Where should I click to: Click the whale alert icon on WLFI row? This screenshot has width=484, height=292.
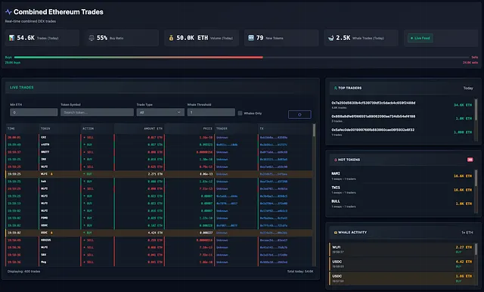click(x=51, y=174)
